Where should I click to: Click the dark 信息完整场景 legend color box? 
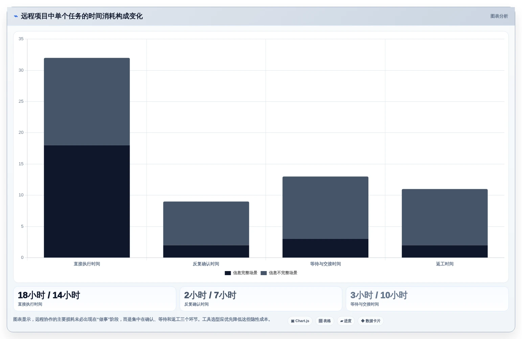point(228,273)
